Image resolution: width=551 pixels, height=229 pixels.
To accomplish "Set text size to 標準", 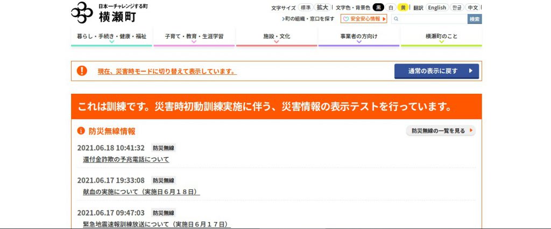I will 306,8.
